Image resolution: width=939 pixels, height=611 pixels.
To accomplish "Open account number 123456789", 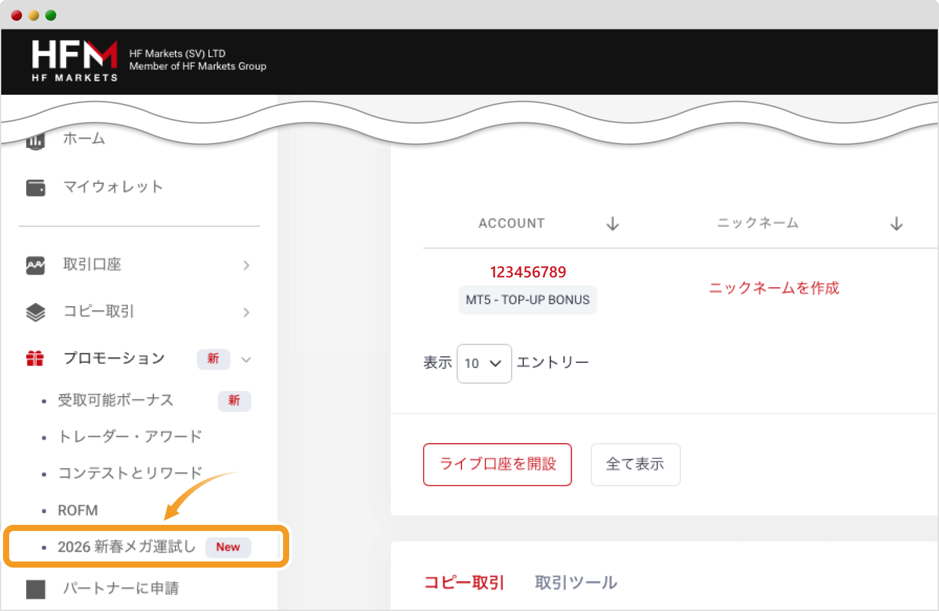I will click(528, 273).
